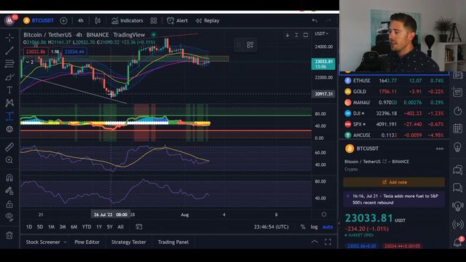466x262 pixels.
Task: Open the user profile avatar menu
Action: pos(9,20)
